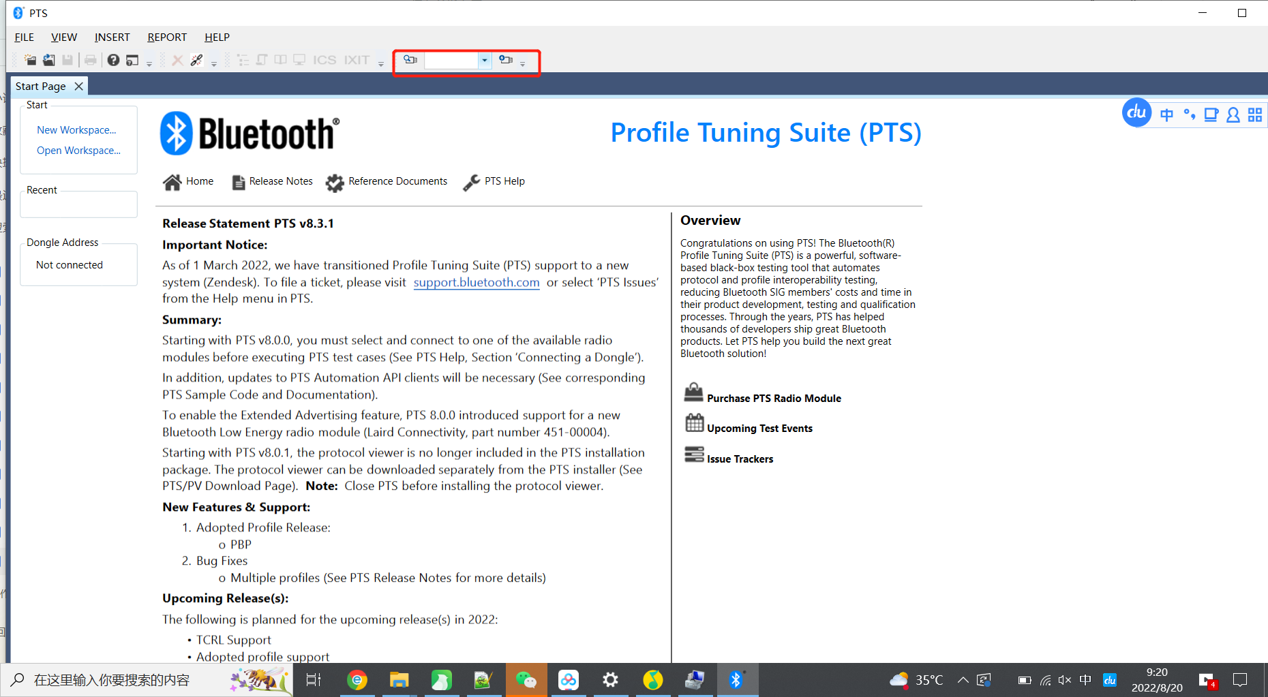Click the IME four-squares toolbox icon
The width and height of the screenshot is (1268, 697).
(x=1255, y=115)
